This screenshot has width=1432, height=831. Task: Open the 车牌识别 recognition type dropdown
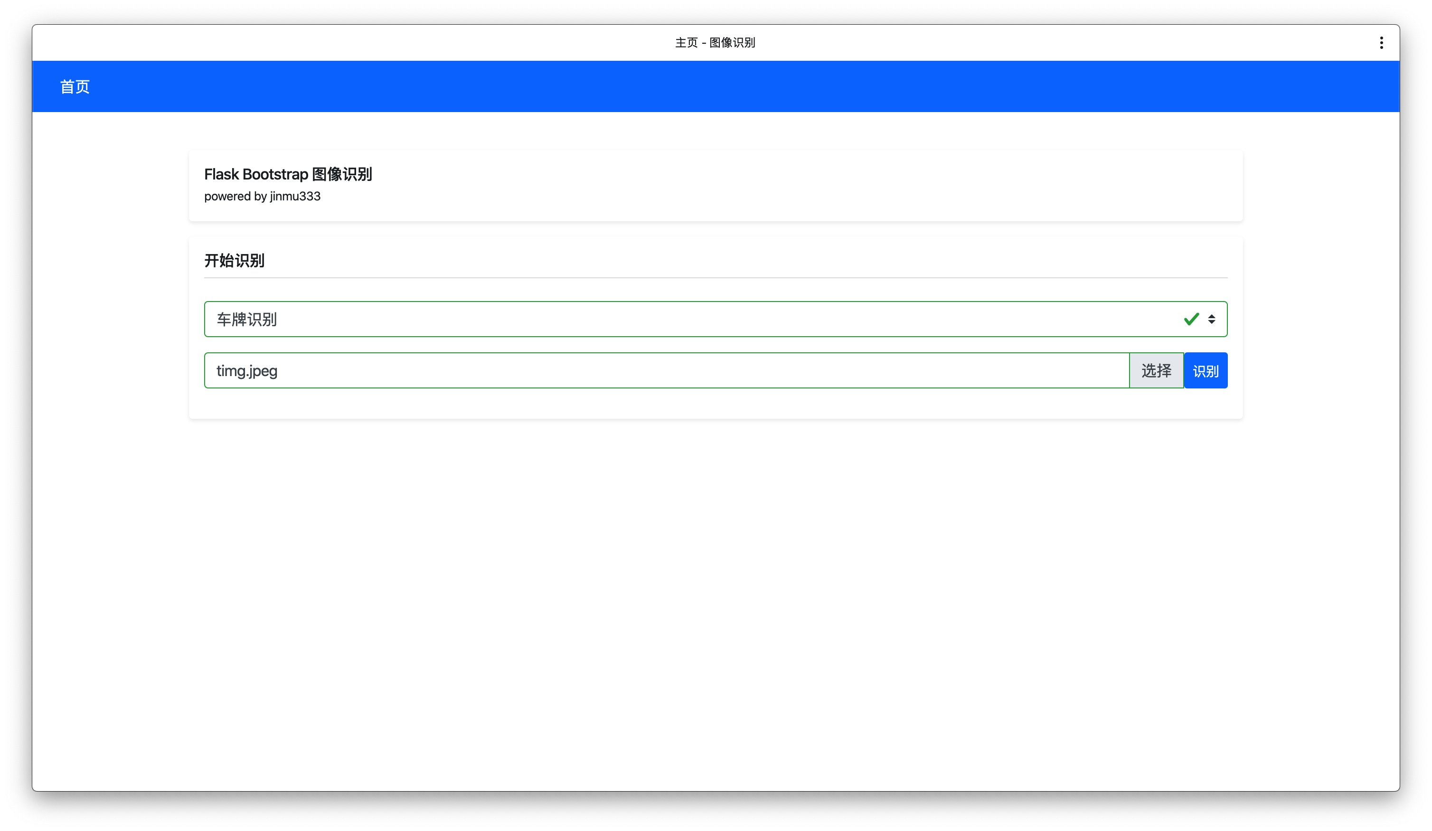(x=716, y=319)
